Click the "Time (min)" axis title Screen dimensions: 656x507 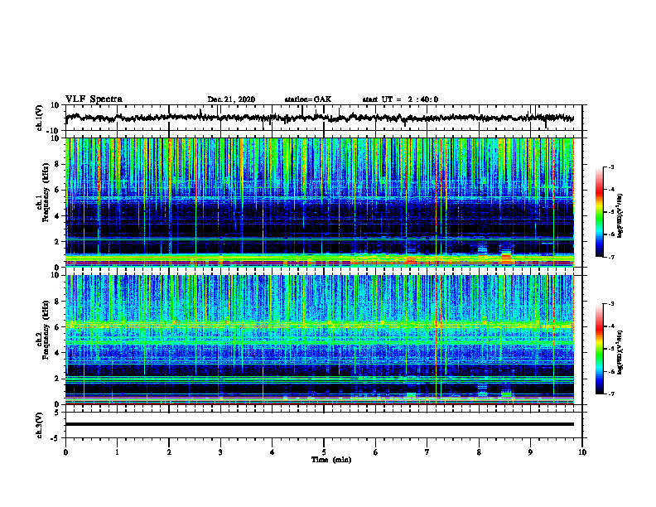[x=331, y=460]
